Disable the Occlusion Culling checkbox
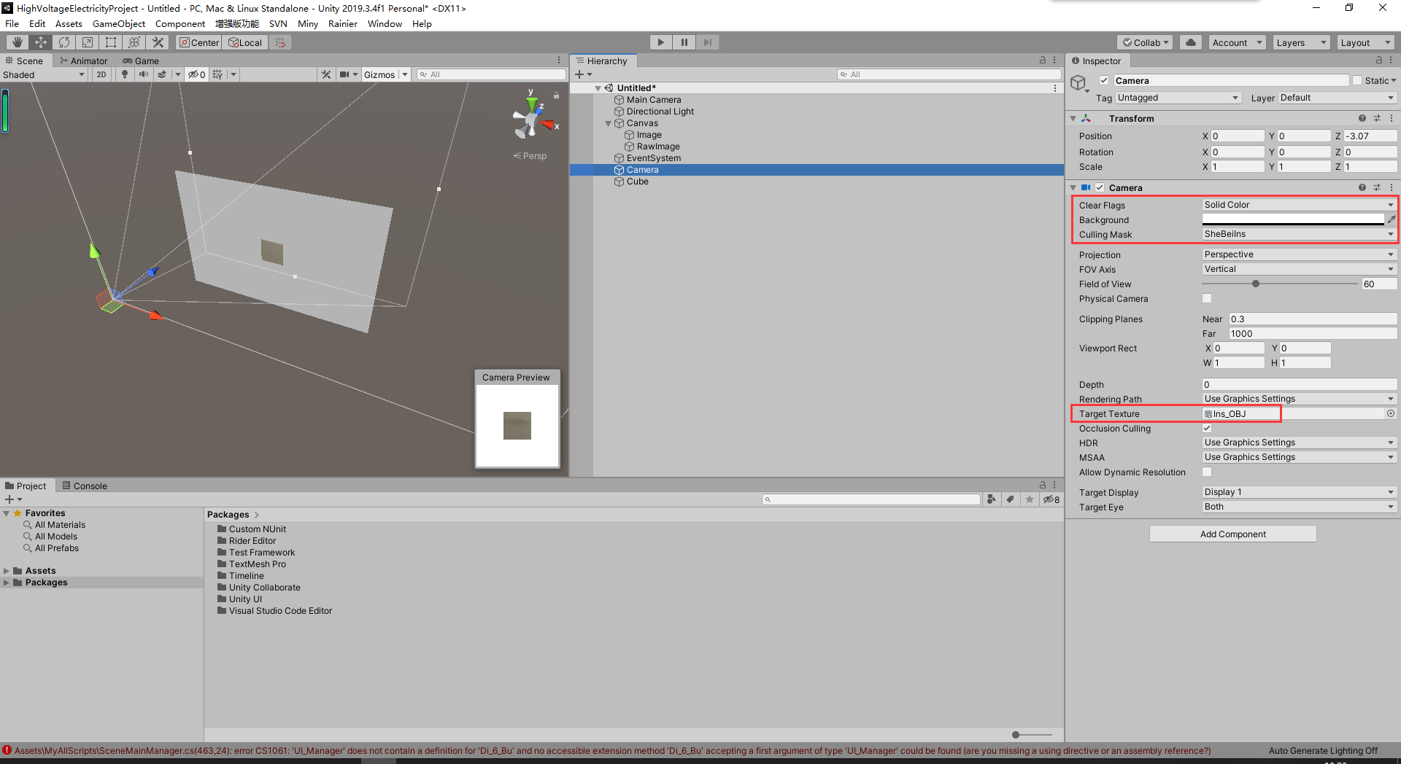Viewport: 1401px width, 764px height. click(1206, 428)
